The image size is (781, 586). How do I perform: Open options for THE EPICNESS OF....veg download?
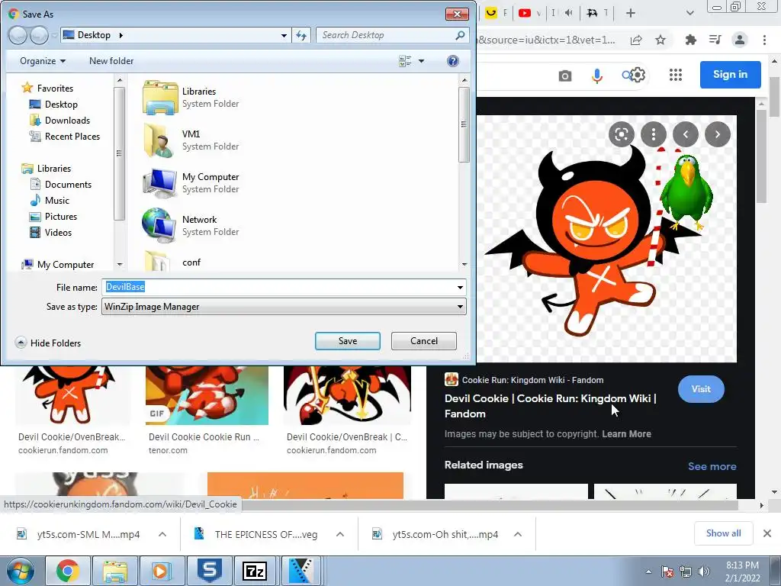click(339, 534)
